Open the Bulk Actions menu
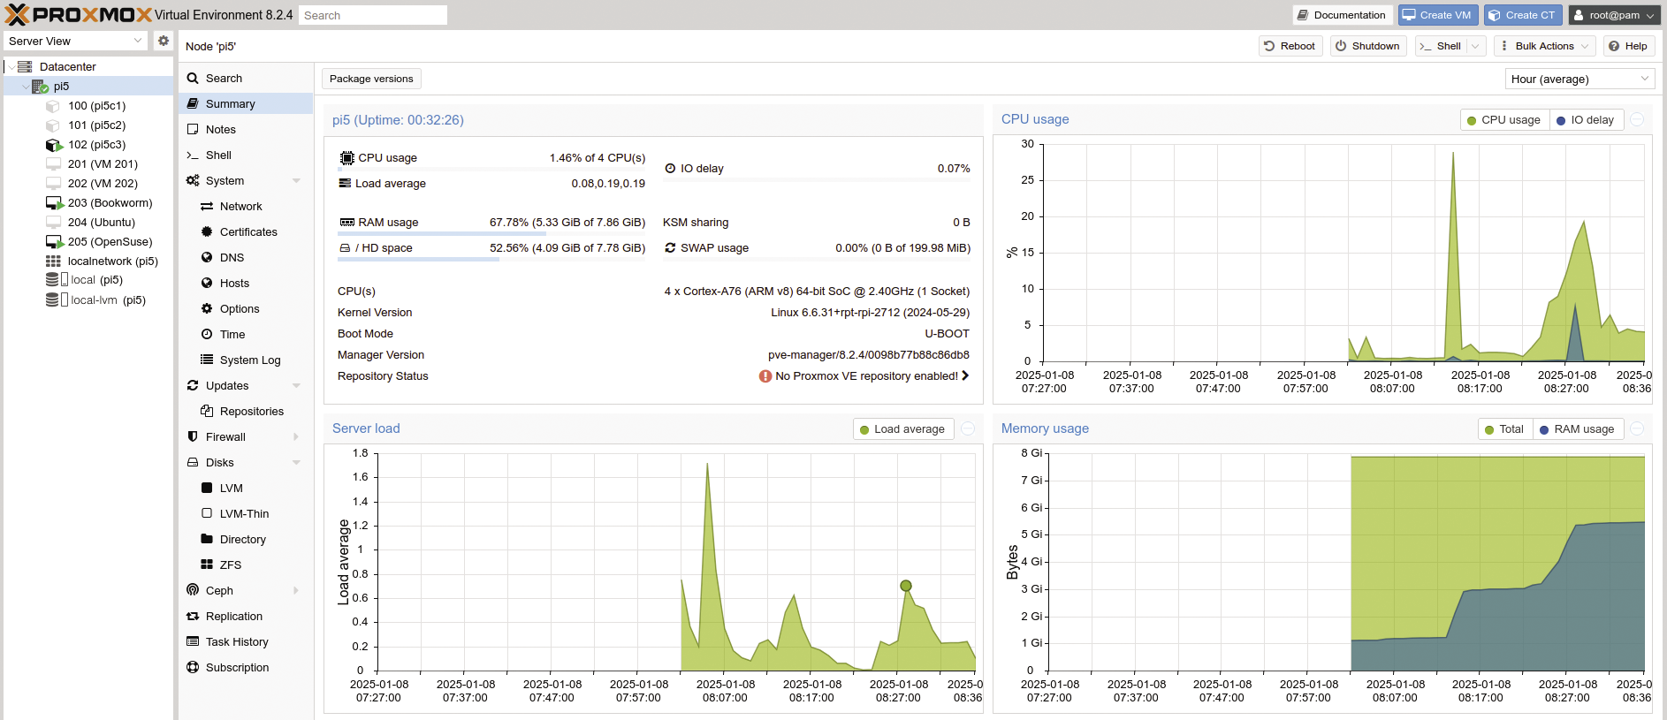Viewport: 1667px width, 720px height. [1544, 46]
